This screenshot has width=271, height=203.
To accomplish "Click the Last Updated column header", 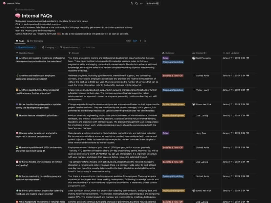I will coord(231,53).
